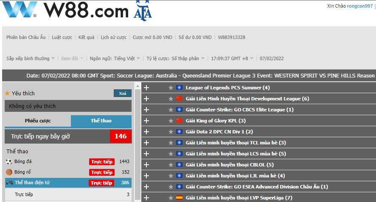The width and height of the screenshot is (376, 202).
Task: Click Cược mở 0.00 VND link
Action: tap(152, 37)
